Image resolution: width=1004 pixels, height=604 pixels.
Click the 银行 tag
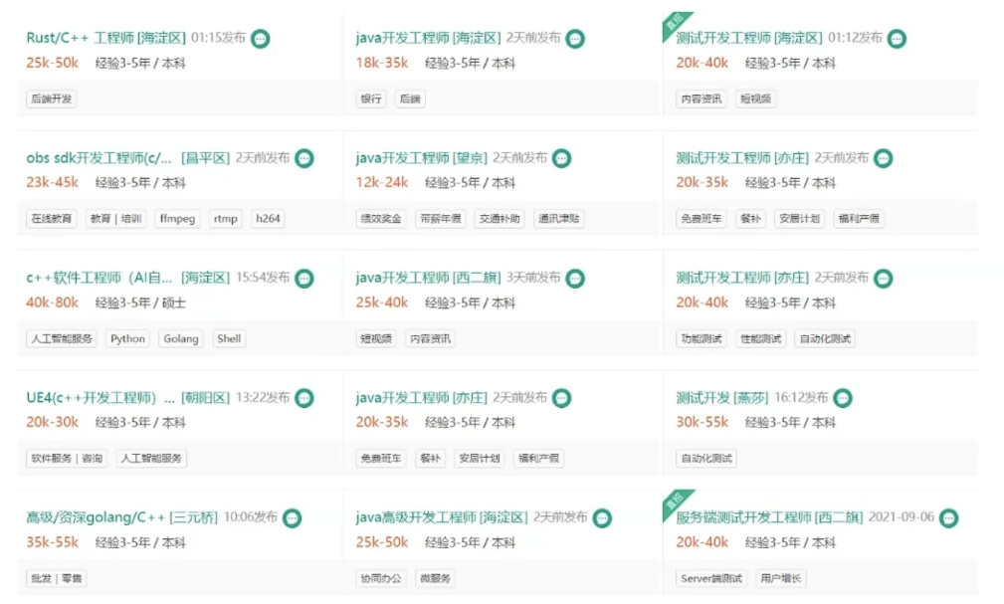pos(371,99)
